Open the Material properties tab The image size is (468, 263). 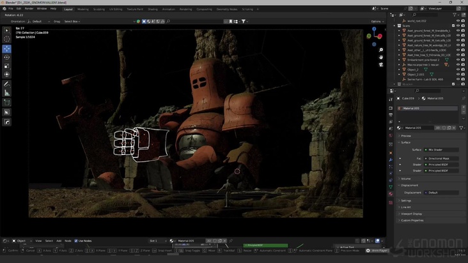(391, 194)
